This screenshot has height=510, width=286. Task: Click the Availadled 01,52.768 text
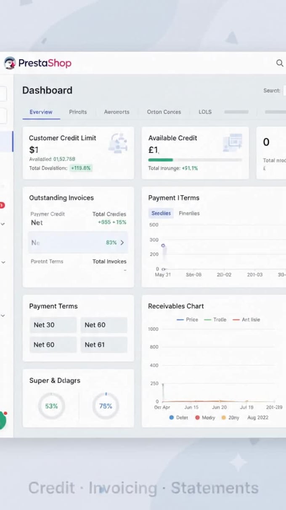pyautogui.click(x=52, y=159)
